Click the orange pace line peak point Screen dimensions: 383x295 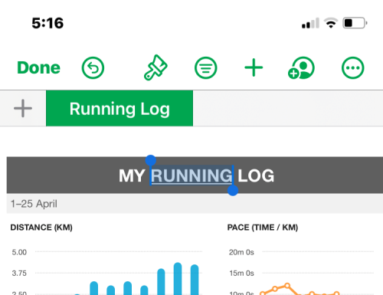[x=287, y=286]
